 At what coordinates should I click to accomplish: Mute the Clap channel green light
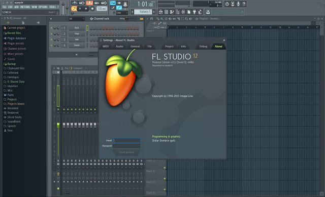51,33
